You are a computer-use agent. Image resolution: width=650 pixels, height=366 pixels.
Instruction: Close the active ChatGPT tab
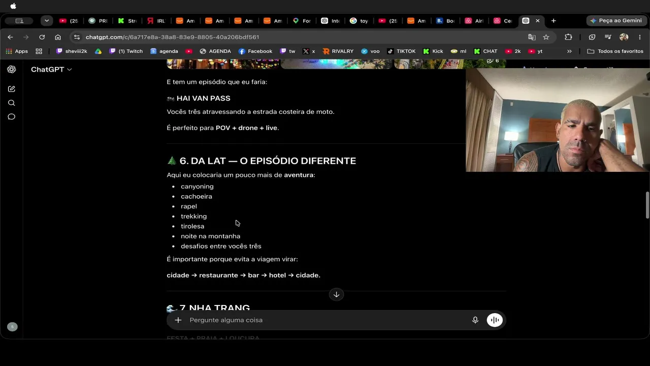(538, 21)
